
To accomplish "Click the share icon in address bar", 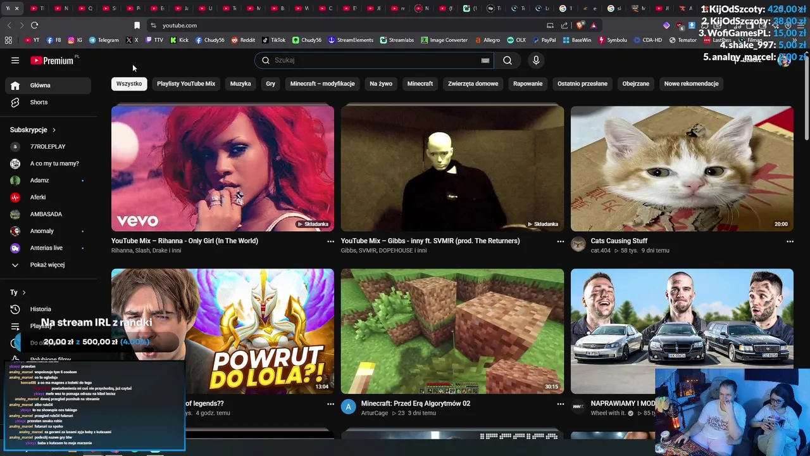I will point(564,25).
